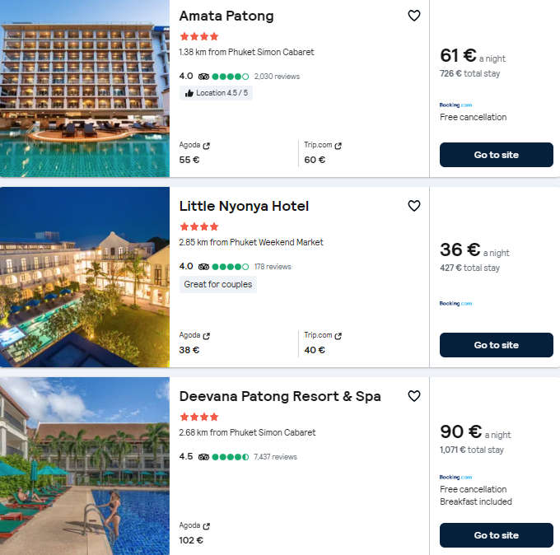Image resolution: width=560 pixels, height=555 pixels.
Task: Click TripAdvisor owl icon for Deevana Patong
Action: (x=203, y=457)
